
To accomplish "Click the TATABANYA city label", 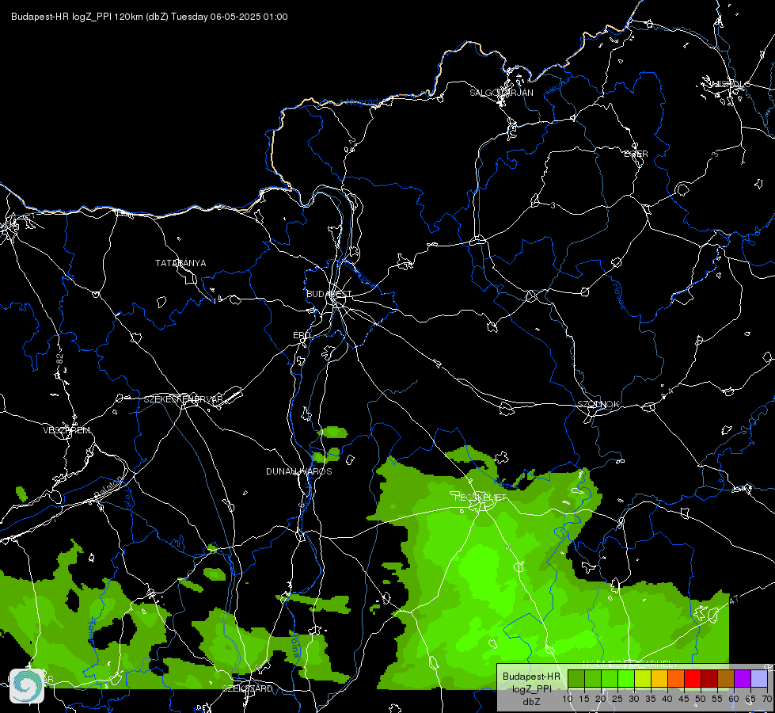I will tap(180, 263).
